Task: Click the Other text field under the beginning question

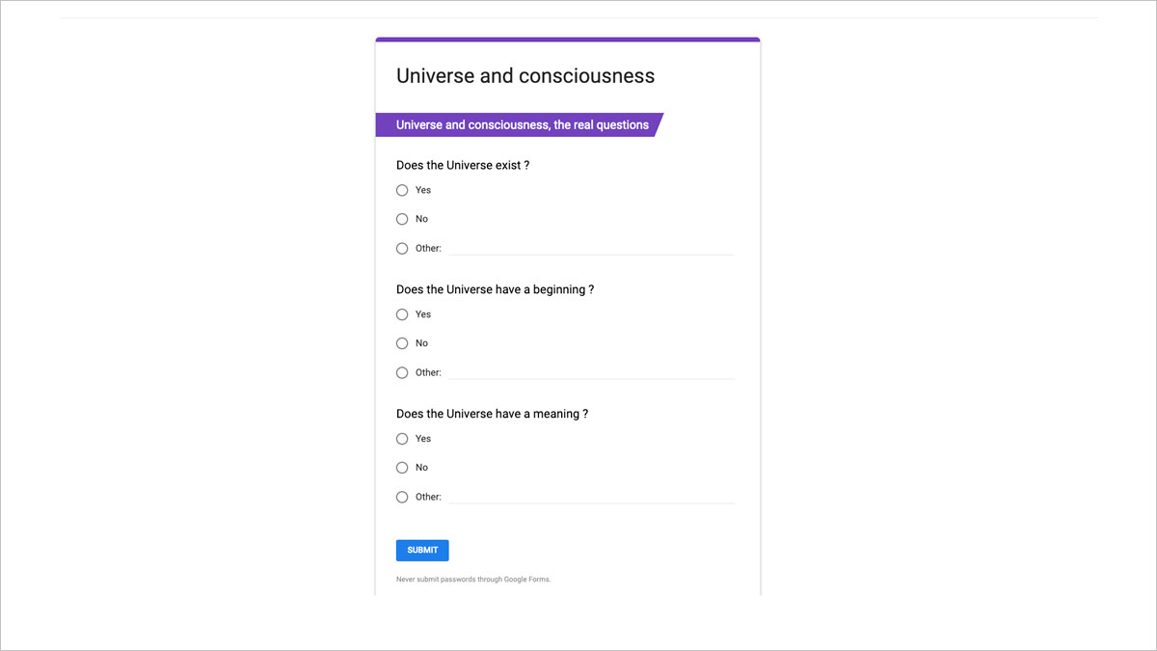Action: pos(591,373)
